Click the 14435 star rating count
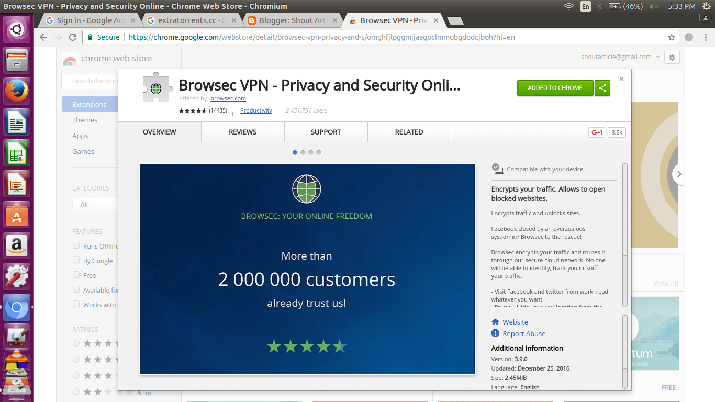 (218, 110)
